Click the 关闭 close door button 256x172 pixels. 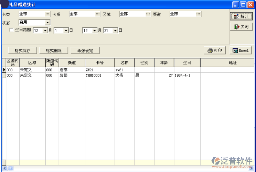[x=241, y=27]
